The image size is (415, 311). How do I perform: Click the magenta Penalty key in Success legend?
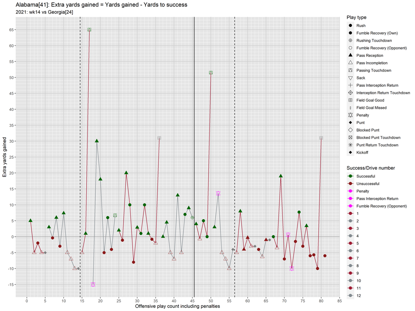pyautogui.click(x=350, y=191)
